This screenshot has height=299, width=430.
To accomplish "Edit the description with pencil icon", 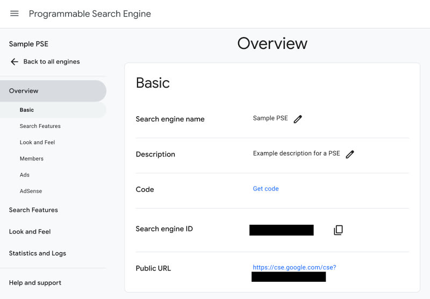I will click(x=350, y=154).
